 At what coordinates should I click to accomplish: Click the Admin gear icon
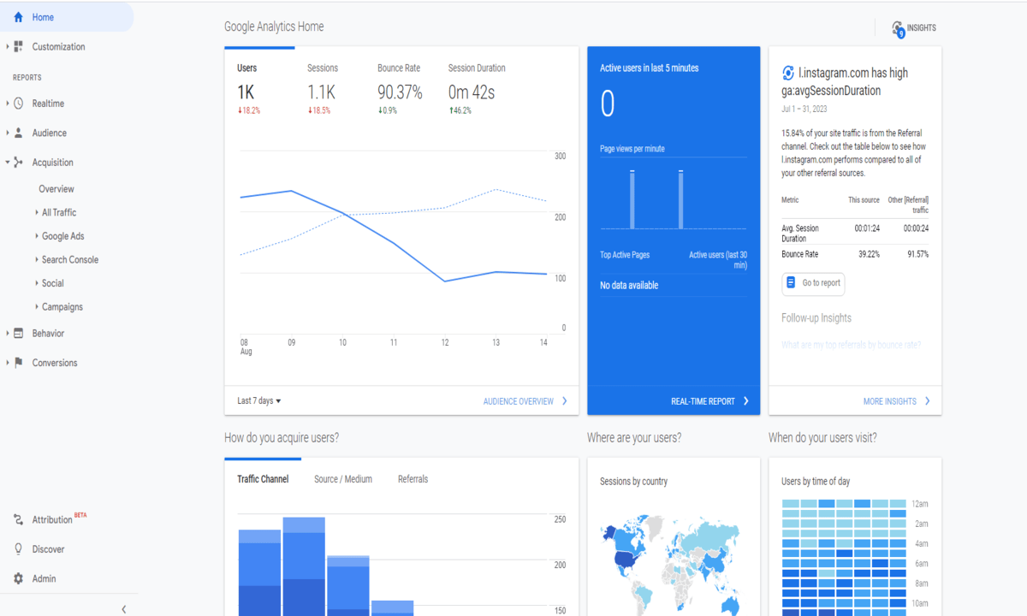coord(19,578)
